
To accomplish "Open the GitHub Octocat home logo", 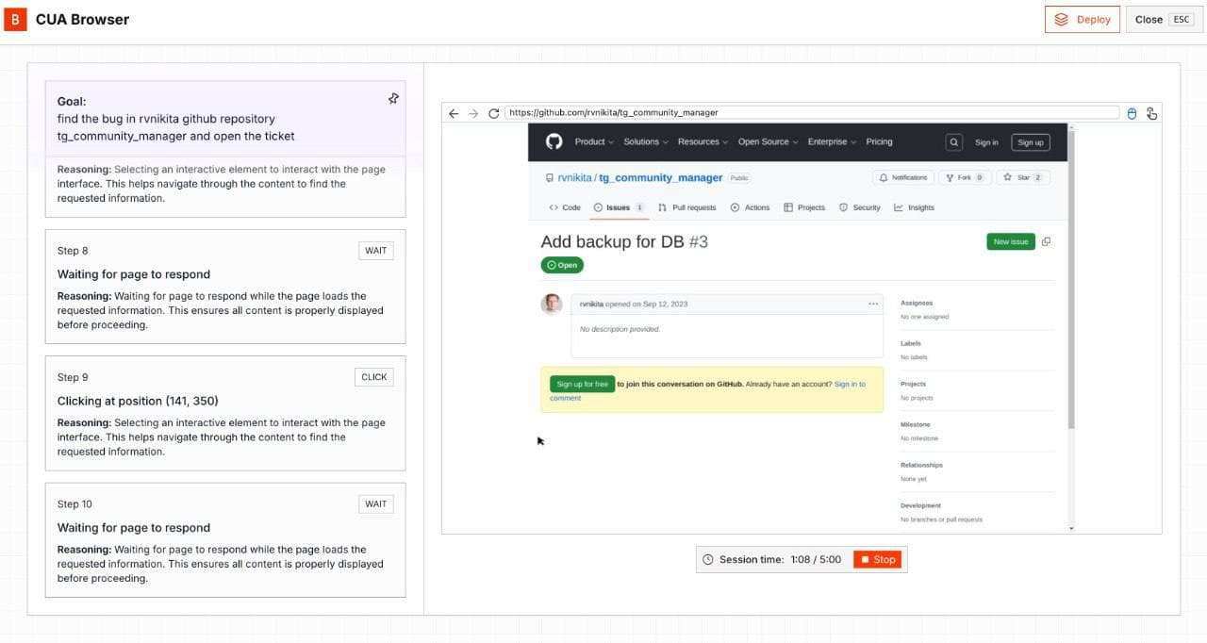I will coord(554,141).
